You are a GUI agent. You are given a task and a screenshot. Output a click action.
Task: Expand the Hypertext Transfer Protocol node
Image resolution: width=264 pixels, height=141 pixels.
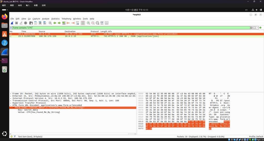tap(11, 103)
